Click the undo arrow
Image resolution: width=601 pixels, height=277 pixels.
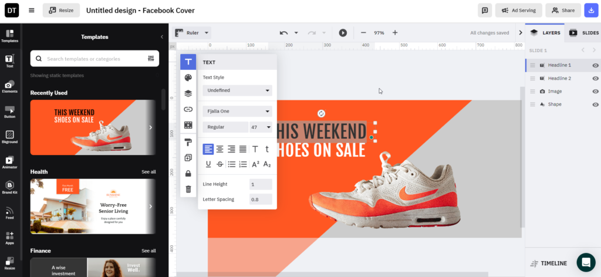point(283,33)
